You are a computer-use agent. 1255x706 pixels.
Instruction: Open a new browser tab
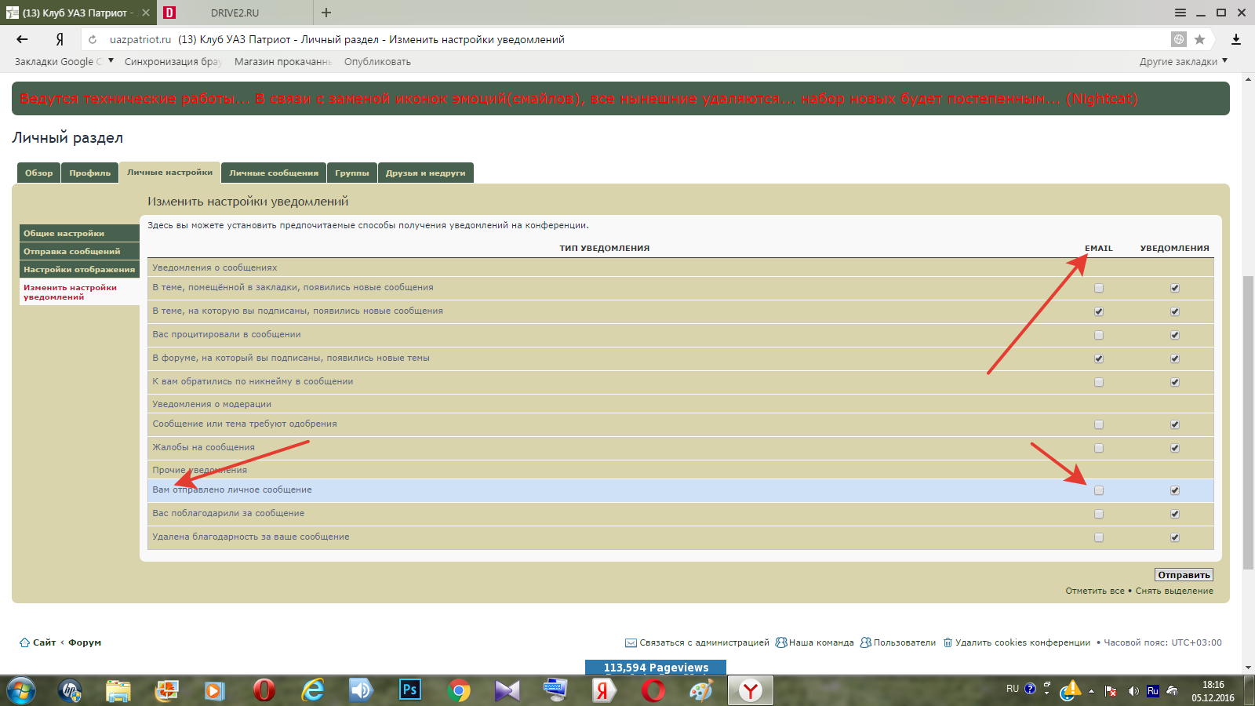(326, 13)
